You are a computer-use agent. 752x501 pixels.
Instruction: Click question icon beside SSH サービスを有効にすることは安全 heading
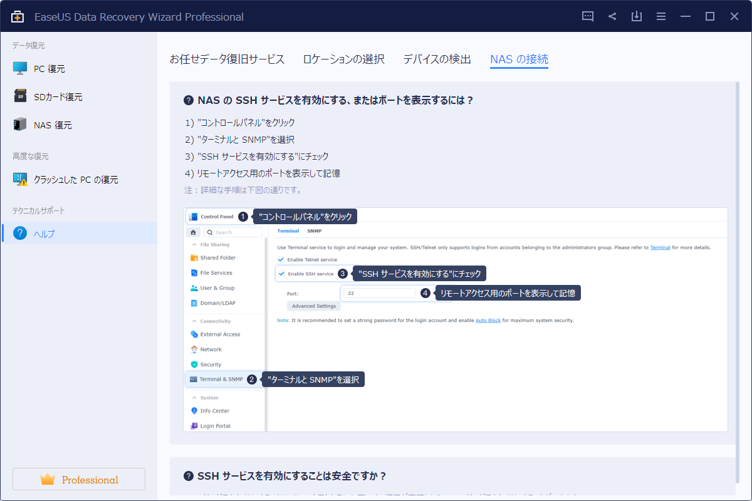click(188, 476)
